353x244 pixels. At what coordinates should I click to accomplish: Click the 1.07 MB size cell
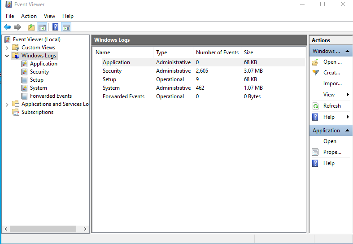point(253,88)
